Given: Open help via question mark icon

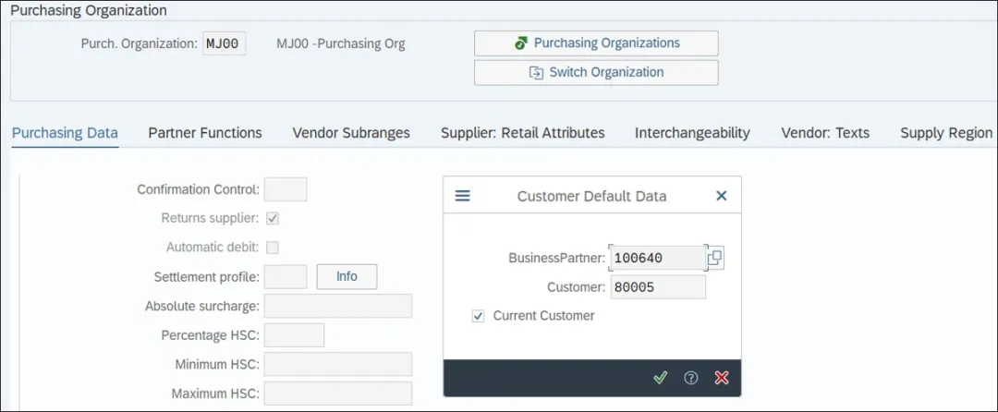Looking at the screenshot, I should click(x=690, y=378).
